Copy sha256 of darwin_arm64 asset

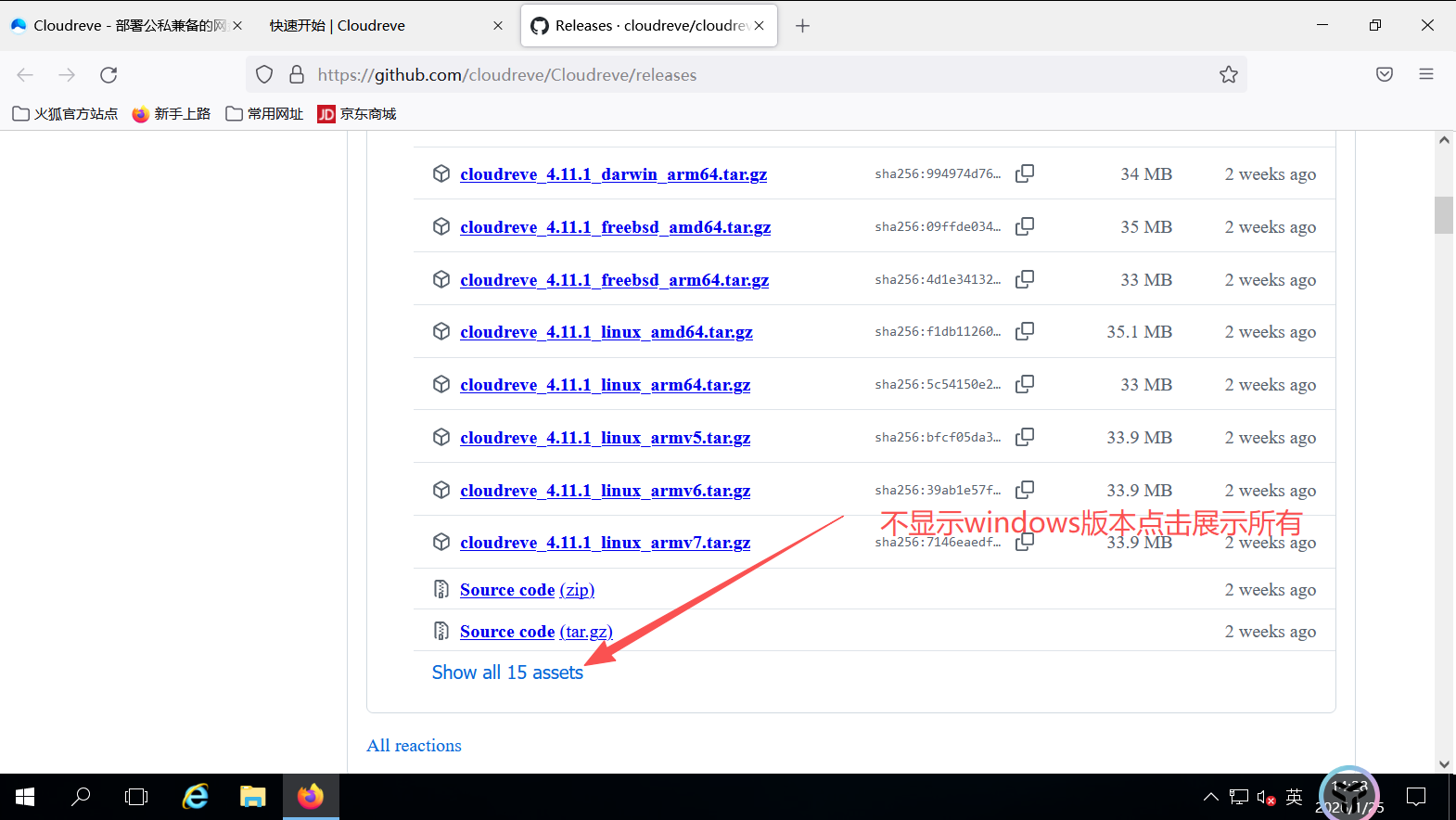tap(1025, 173)
